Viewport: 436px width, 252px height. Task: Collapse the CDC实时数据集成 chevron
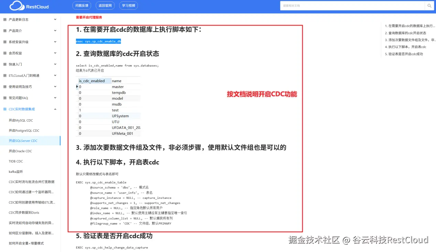click(55, 109)
